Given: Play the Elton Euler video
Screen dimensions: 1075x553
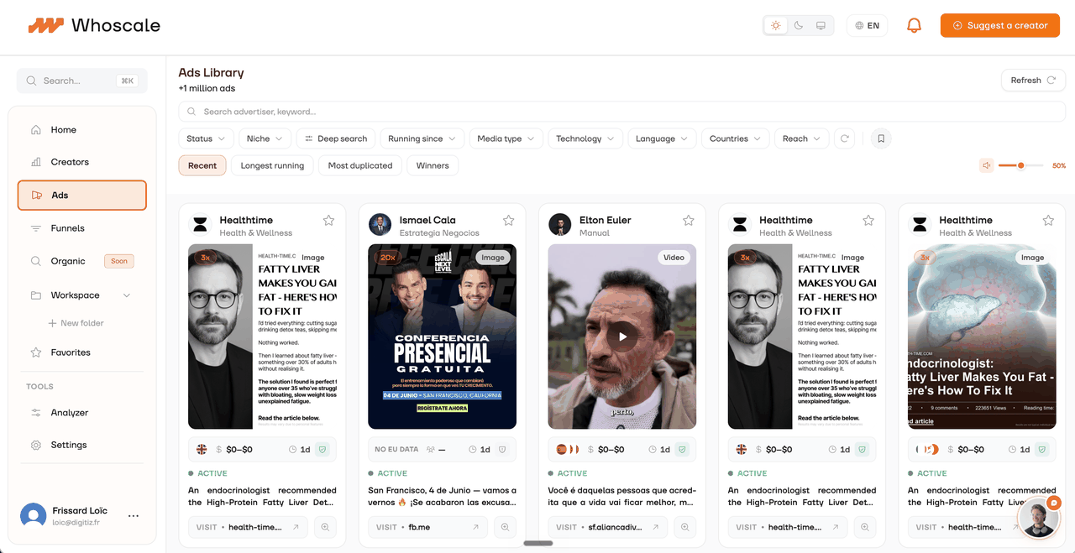Looking at the screenshot, I should pyautogui.click(x=622, y=336).
